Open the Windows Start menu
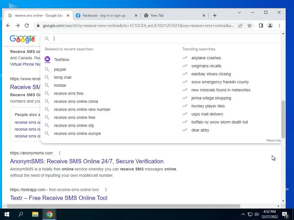This screenshot has width=294, height=220. point(7,214)
